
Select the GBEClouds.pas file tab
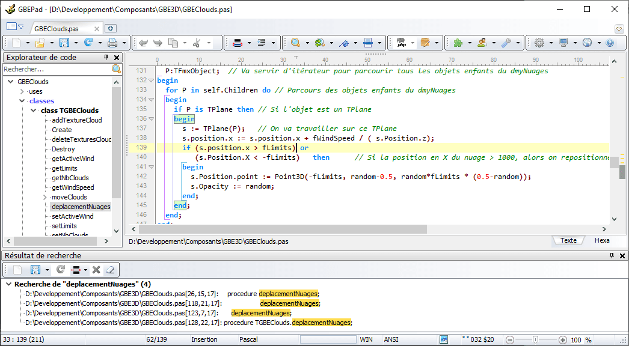[57, 29]
